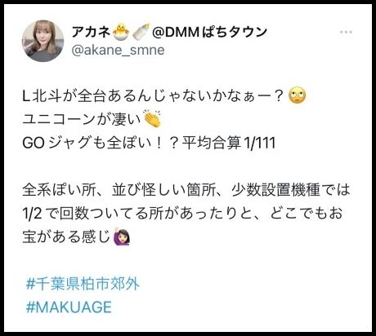Click the hatching chick emoji in name

pos(121,32)
